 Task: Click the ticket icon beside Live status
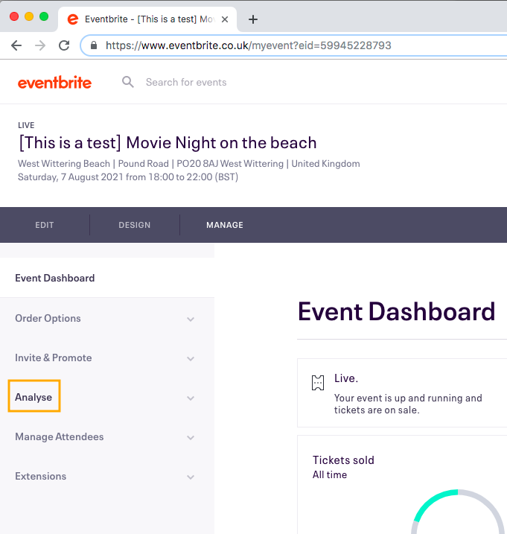pos(318,383)
